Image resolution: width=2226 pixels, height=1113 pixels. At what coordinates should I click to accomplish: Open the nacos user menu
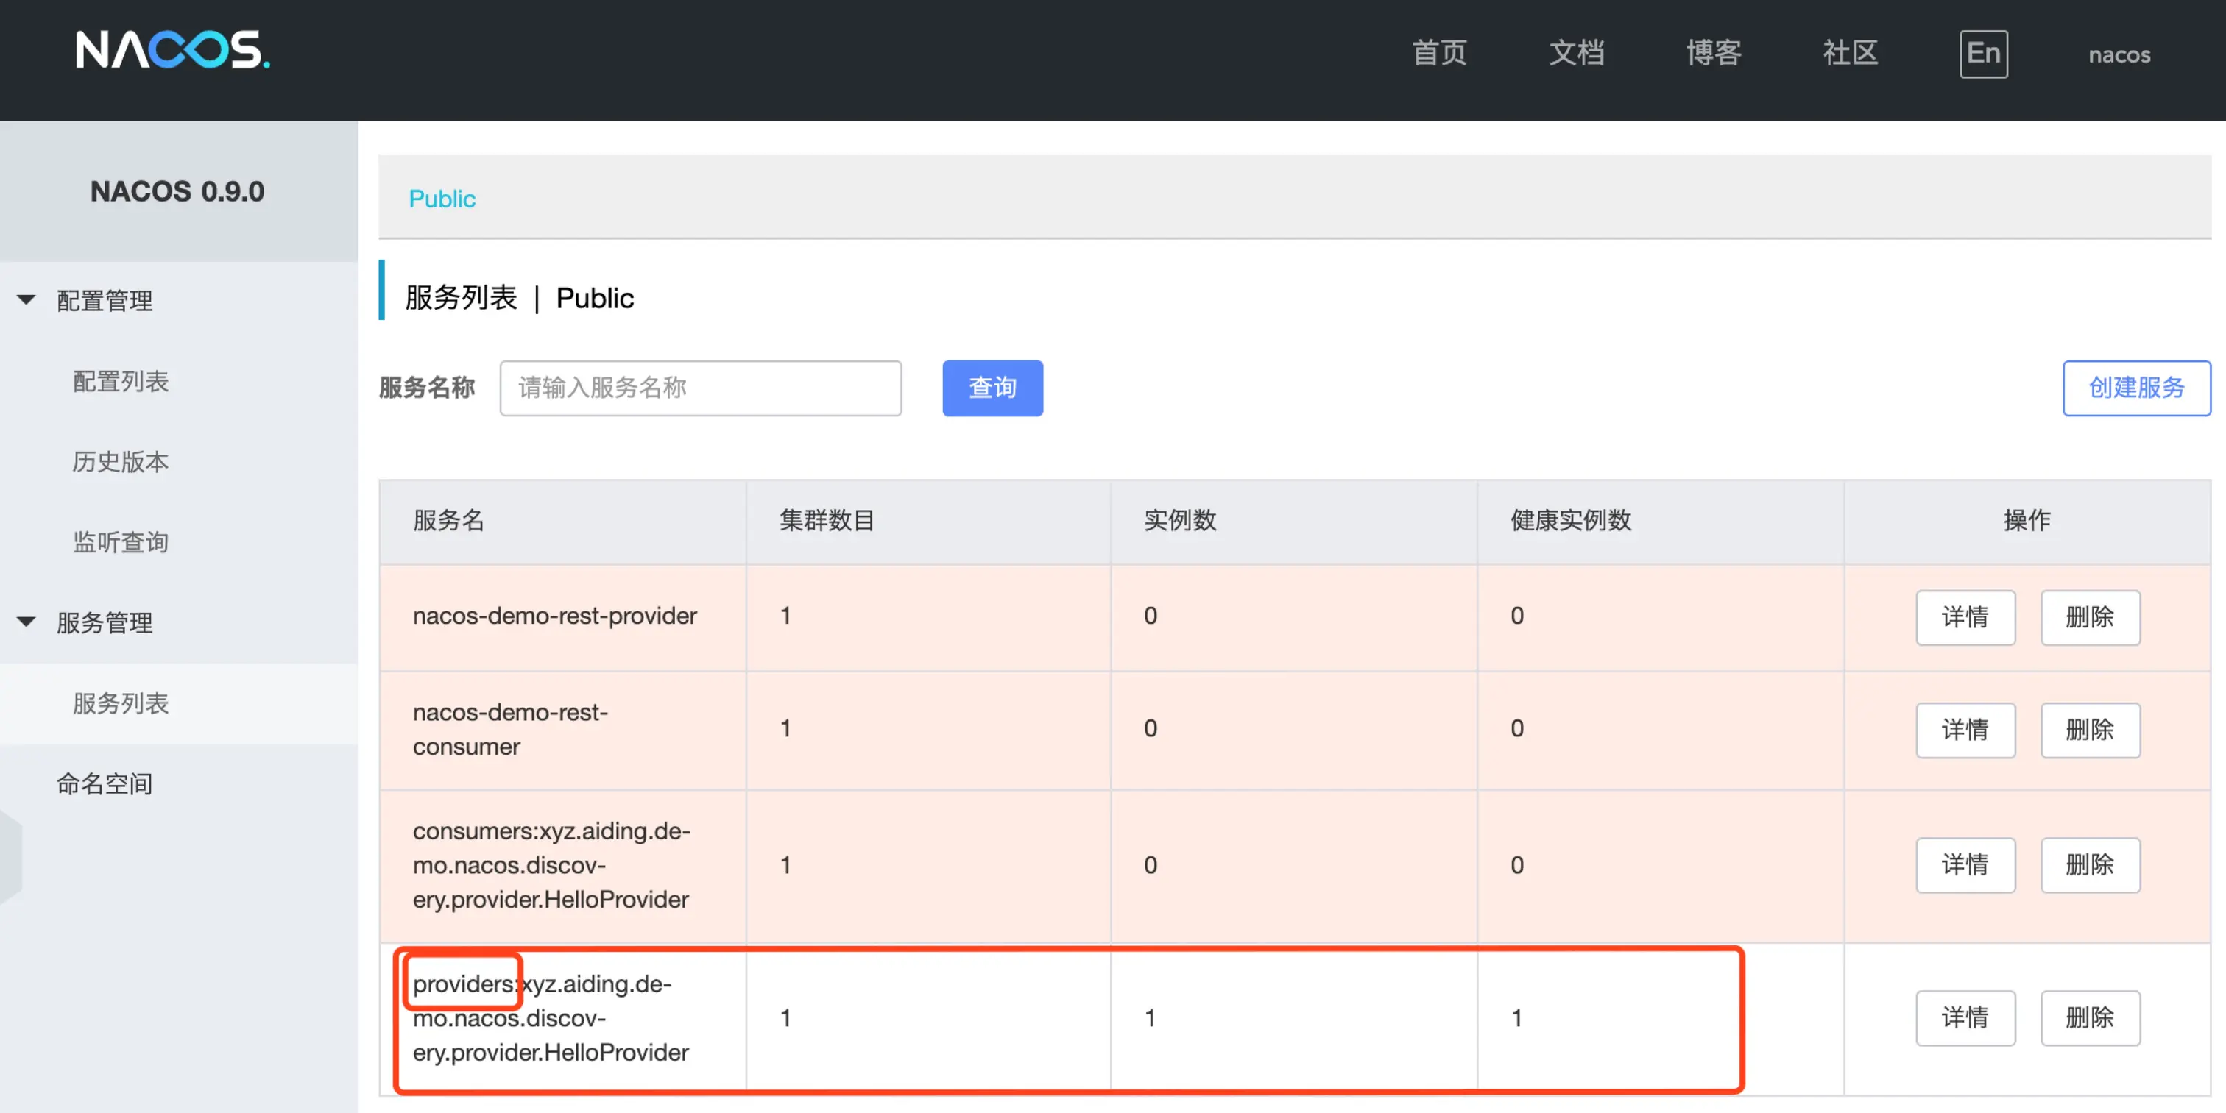[2119, 54]
